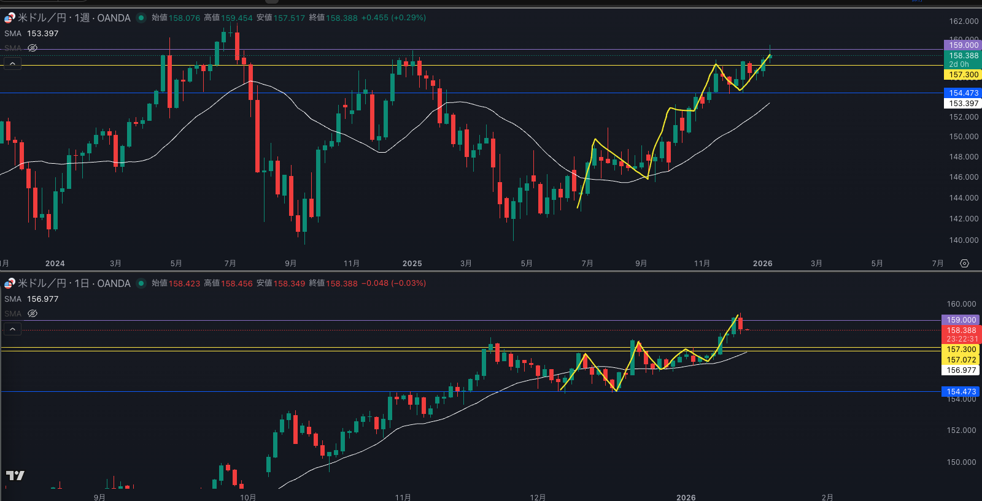Click green market status dot on weekly chart
This screenshot has width=982, height=501.
[x=141, y=18]
